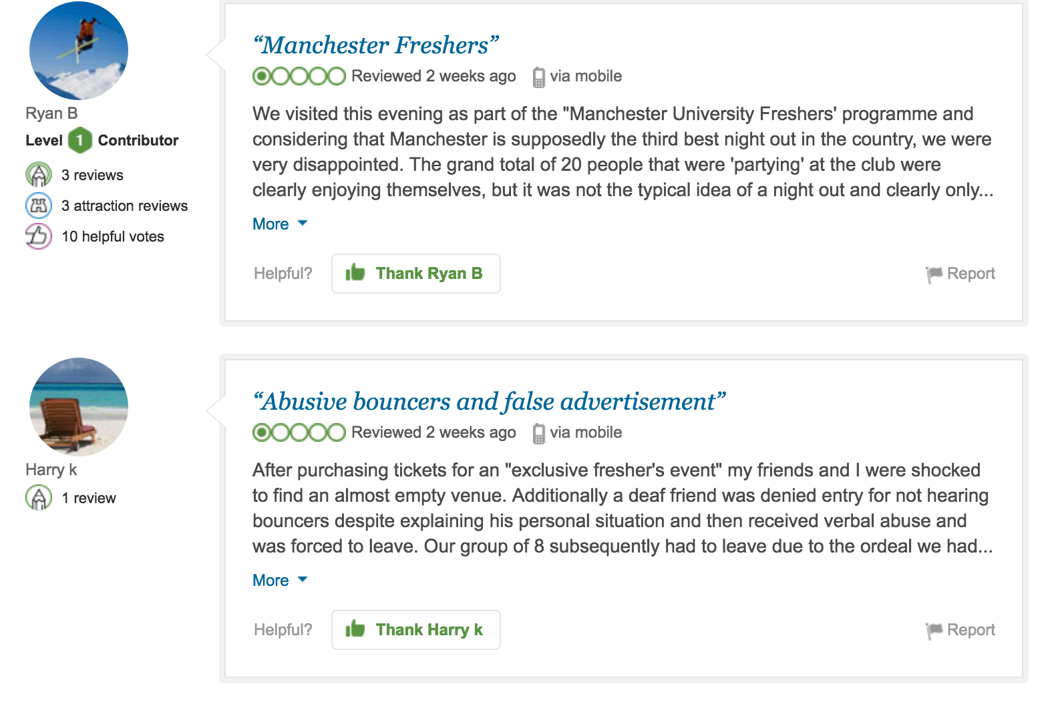Viewport: 1054px width, 702px height.
Task: Click the helpful votes thumbs-up icon
Action: click(x=39, y=236)
